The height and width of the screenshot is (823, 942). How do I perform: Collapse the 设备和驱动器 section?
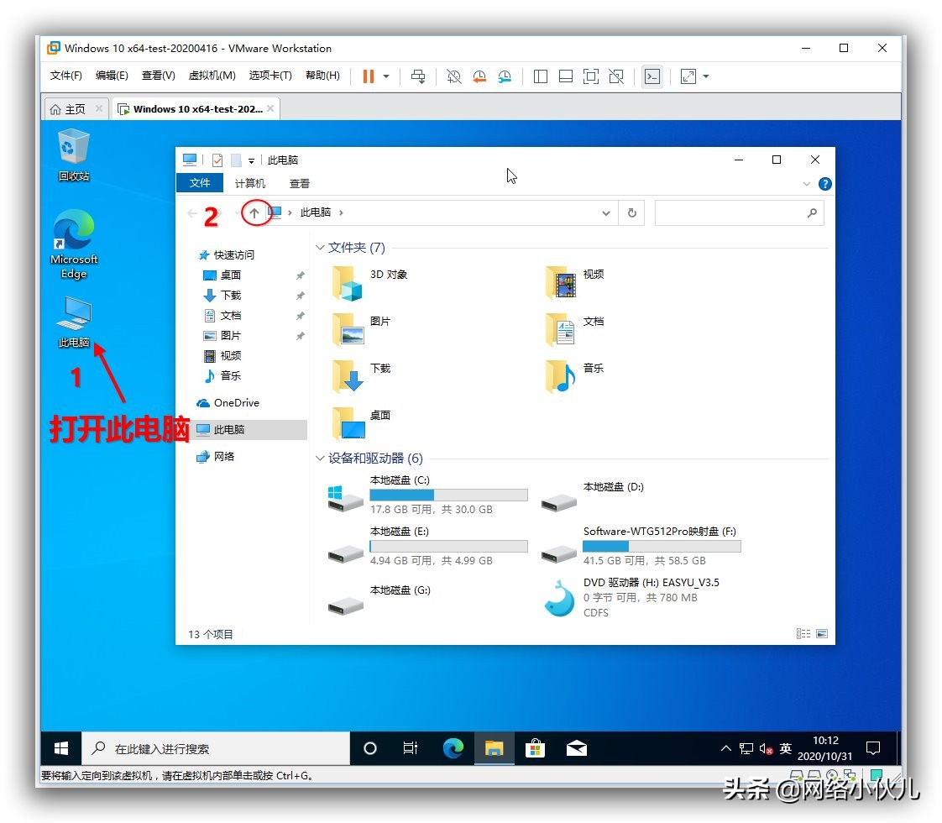(x=320, y=459)
